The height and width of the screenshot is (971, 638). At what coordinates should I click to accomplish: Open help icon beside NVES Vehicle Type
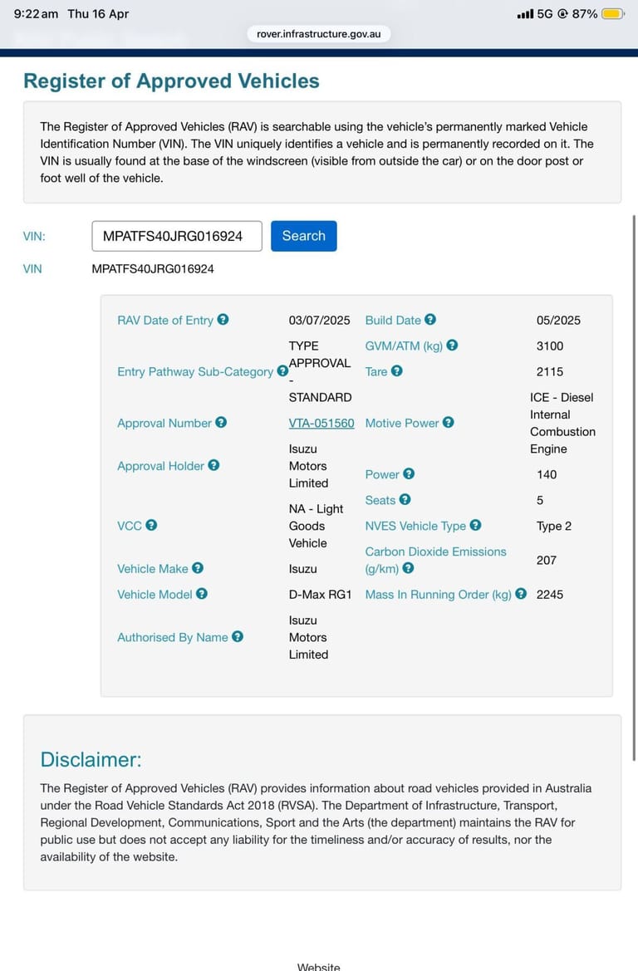coord(476,525)
